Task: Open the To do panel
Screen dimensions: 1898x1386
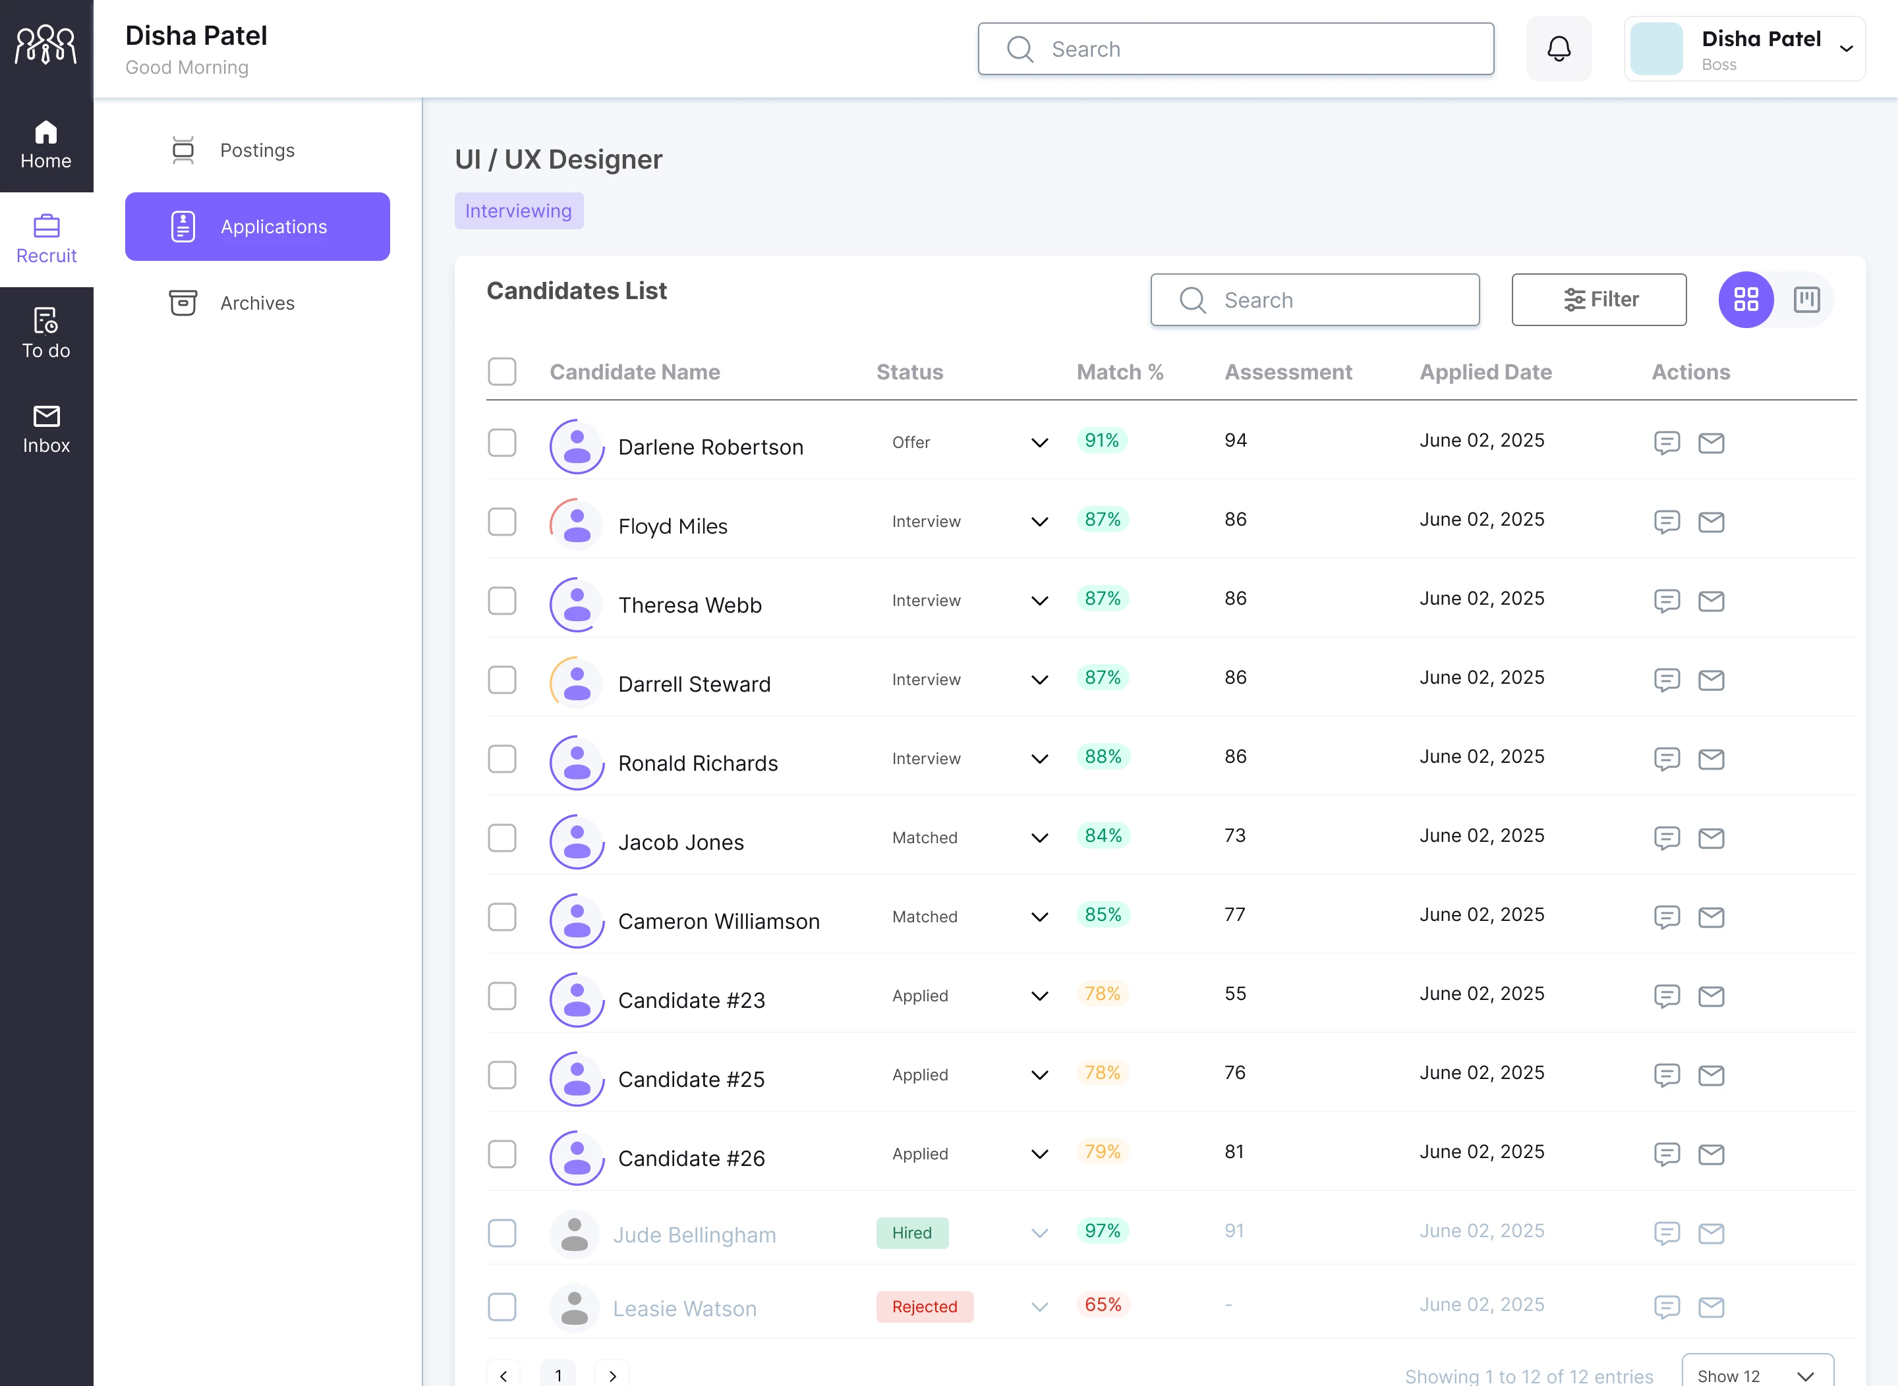Action: click(46, 333)
